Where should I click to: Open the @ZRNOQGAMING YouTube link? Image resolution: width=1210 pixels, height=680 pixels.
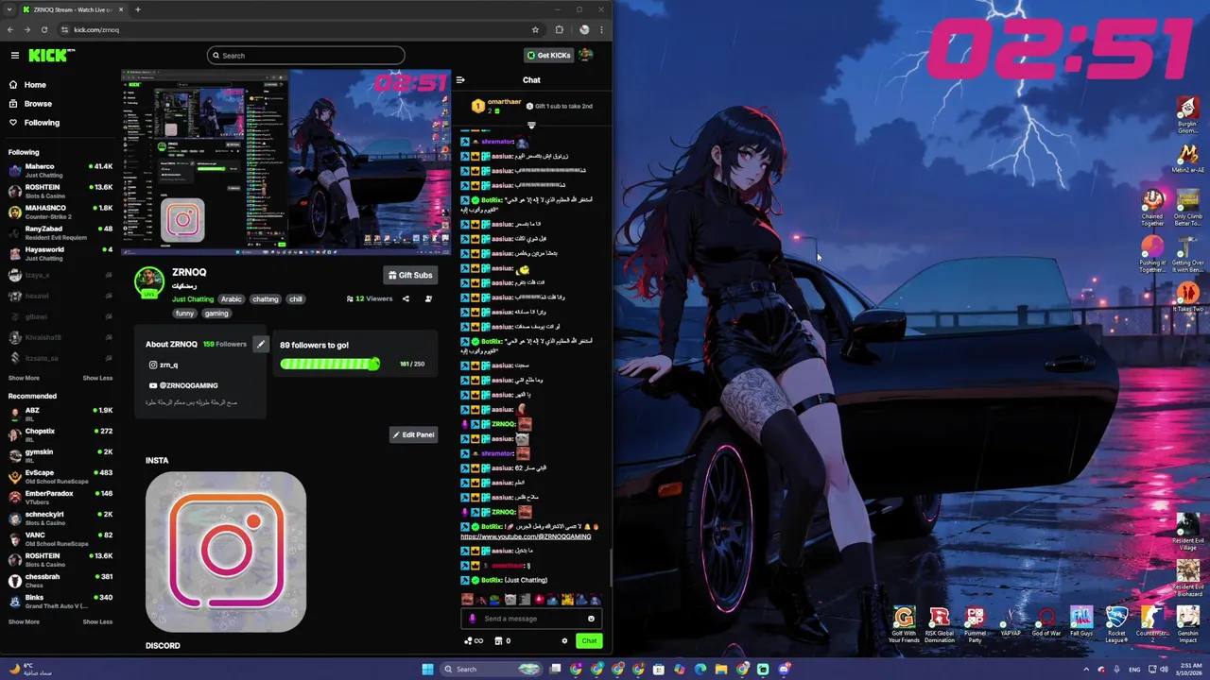(x=183, y=385)
